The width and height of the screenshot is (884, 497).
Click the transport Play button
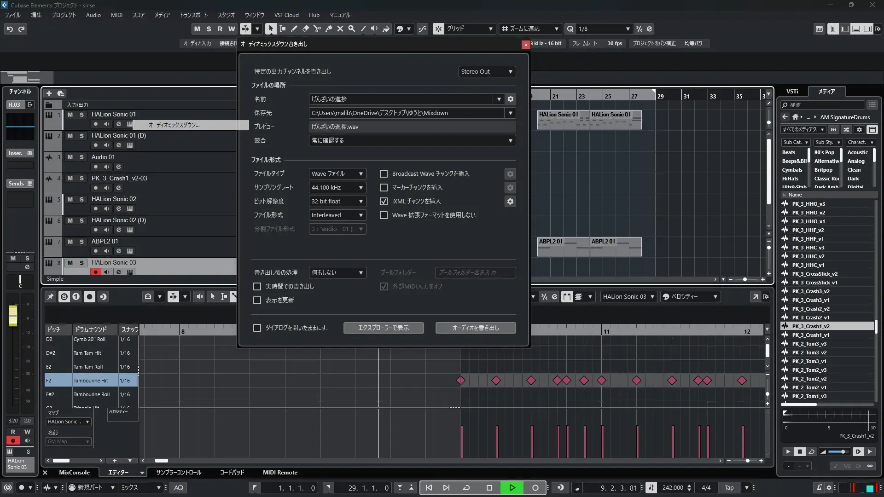point(512,488)
